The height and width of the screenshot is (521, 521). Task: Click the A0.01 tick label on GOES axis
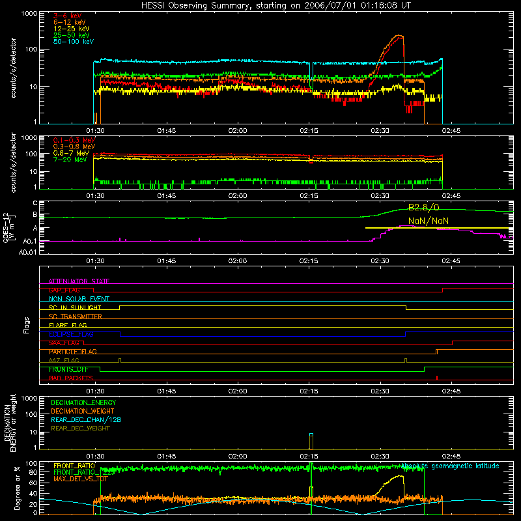(x=28, y=253)
